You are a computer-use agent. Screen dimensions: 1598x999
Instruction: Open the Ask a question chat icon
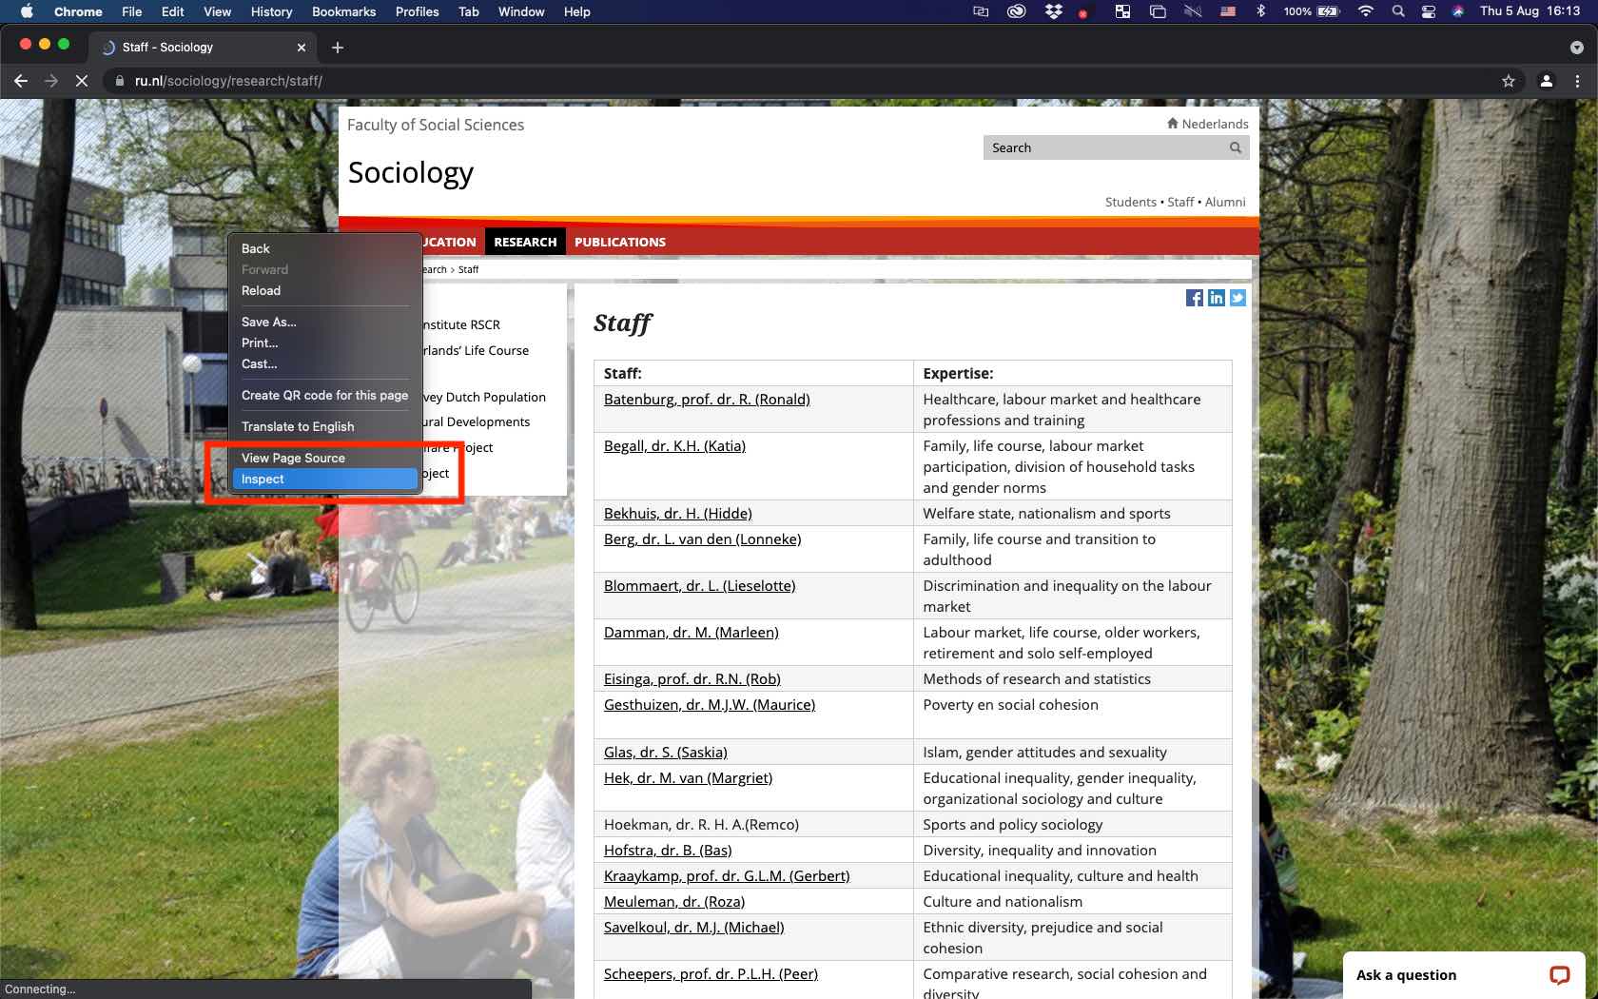(x=1560, y=974)
